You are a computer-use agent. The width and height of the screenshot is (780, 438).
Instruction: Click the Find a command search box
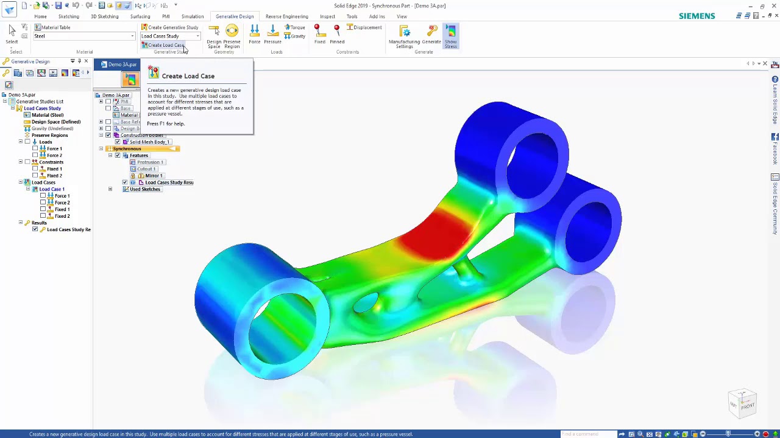point(589,434)
